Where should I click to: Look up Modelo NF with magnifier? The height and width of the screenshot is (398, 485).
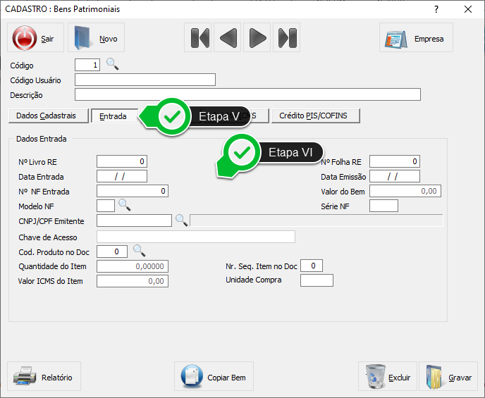click(124, 205)
